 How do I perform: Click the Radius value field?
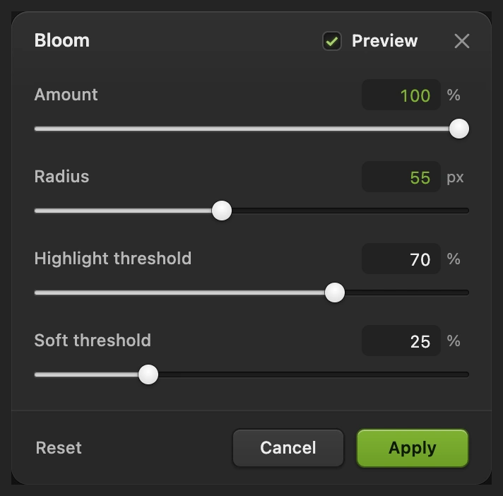[x=401, y=177]
